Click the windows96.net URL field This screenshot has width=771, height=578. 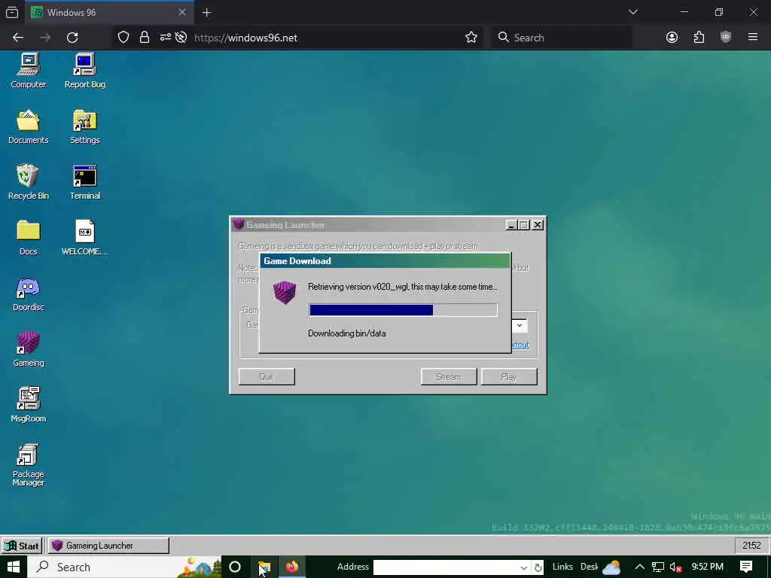pos(325,38)
